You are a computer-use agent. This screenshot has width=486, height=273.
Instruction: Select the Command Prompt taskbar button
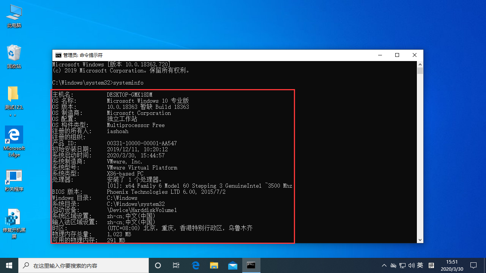click(251, 265)
